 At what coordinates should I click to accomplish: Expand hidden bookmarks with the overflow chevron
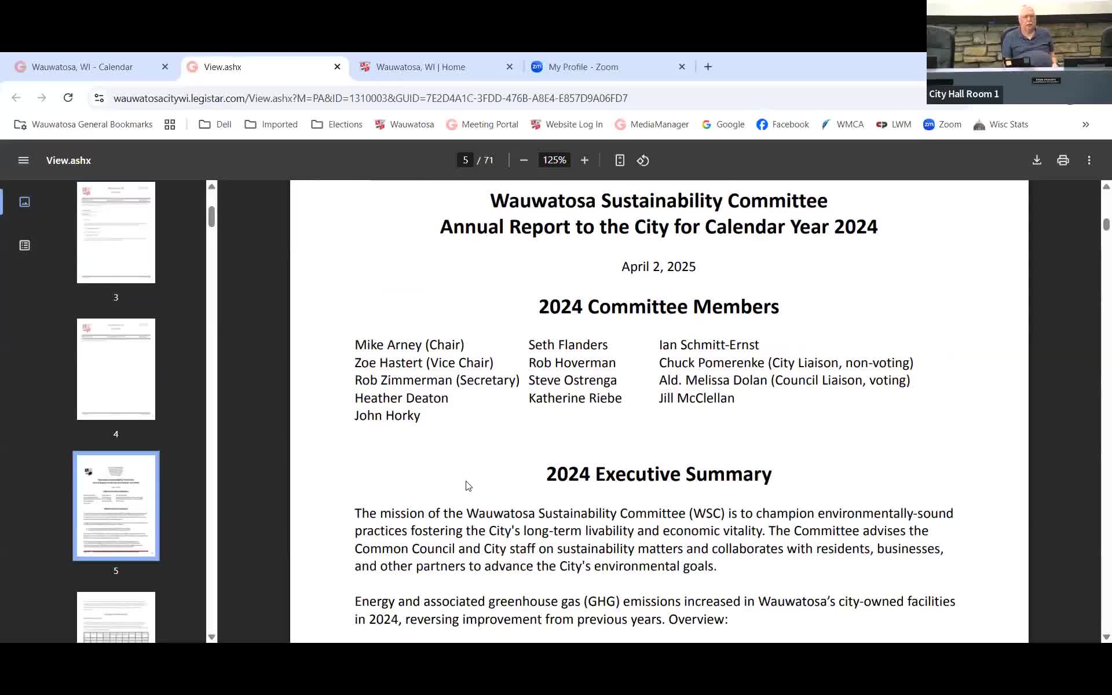click(1085, 124)
